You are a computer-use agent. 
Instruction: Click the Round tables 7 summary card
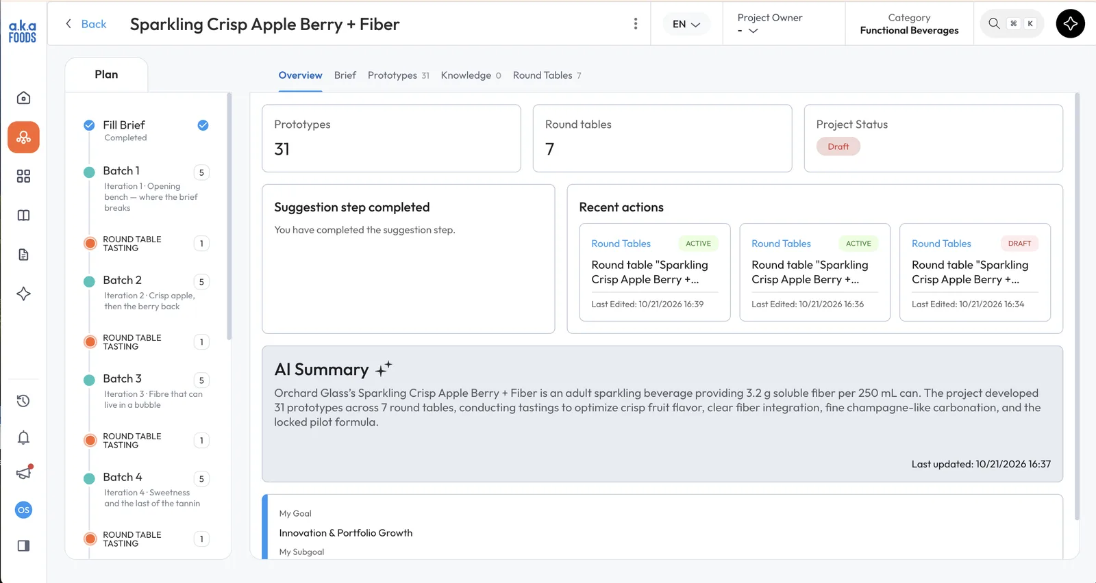(662, 138)
